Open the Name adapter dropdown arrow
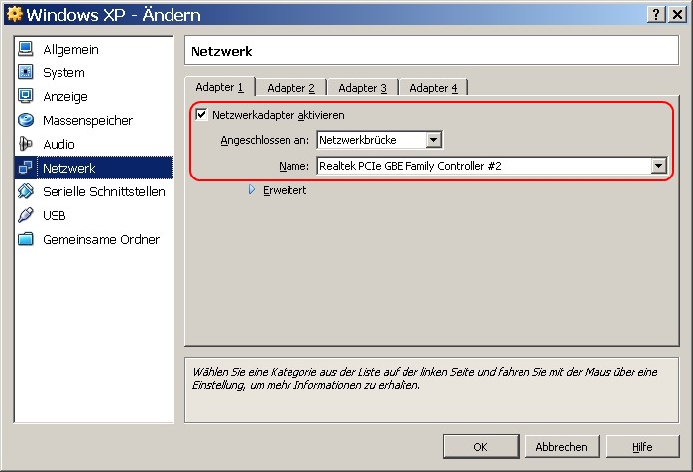The width and height of the screenshot is (693, 472). [659, 166]
